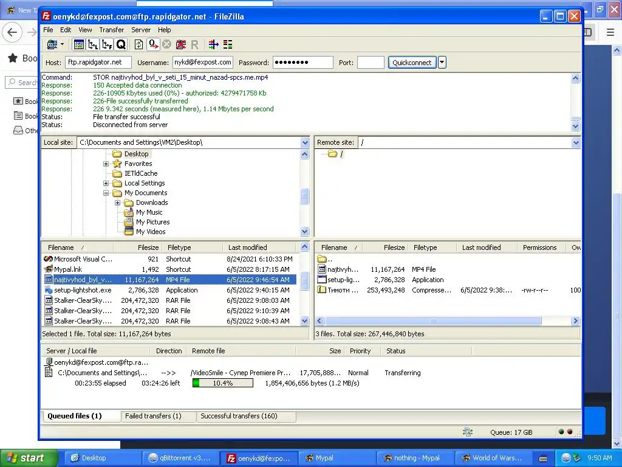622x467 pixels.
Task: Toggle the message log display
Action: tap(79, 44)
